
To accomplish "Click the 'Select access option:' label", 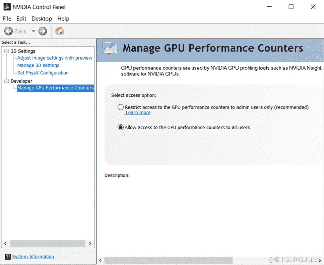I will [x=134, y=95].
